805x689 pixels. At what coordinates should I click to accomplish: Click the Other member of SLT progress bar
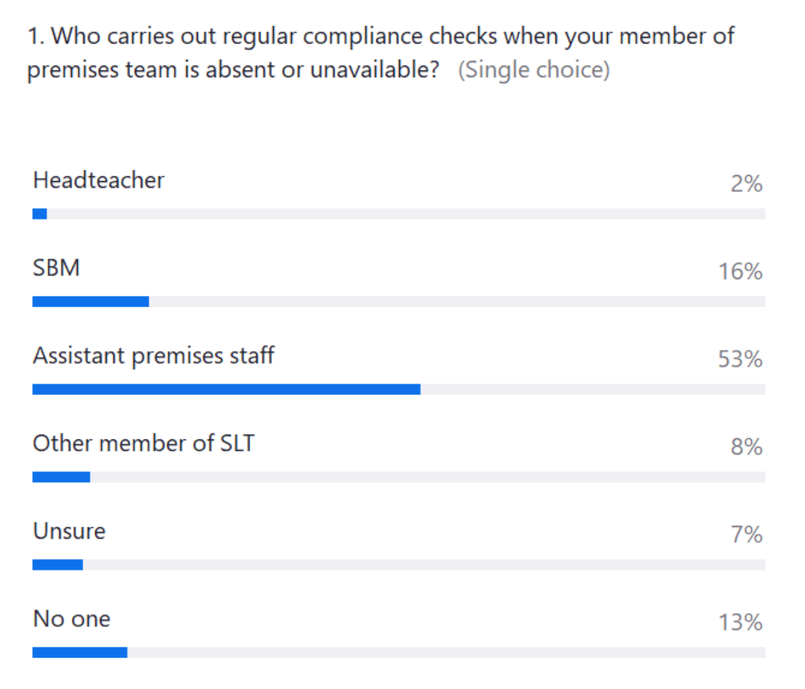click(398, 477)
